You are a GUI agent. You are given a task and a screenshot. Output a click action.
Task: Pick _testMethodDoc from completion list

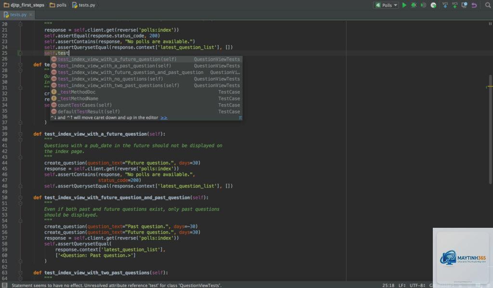(x=146, y=92)
